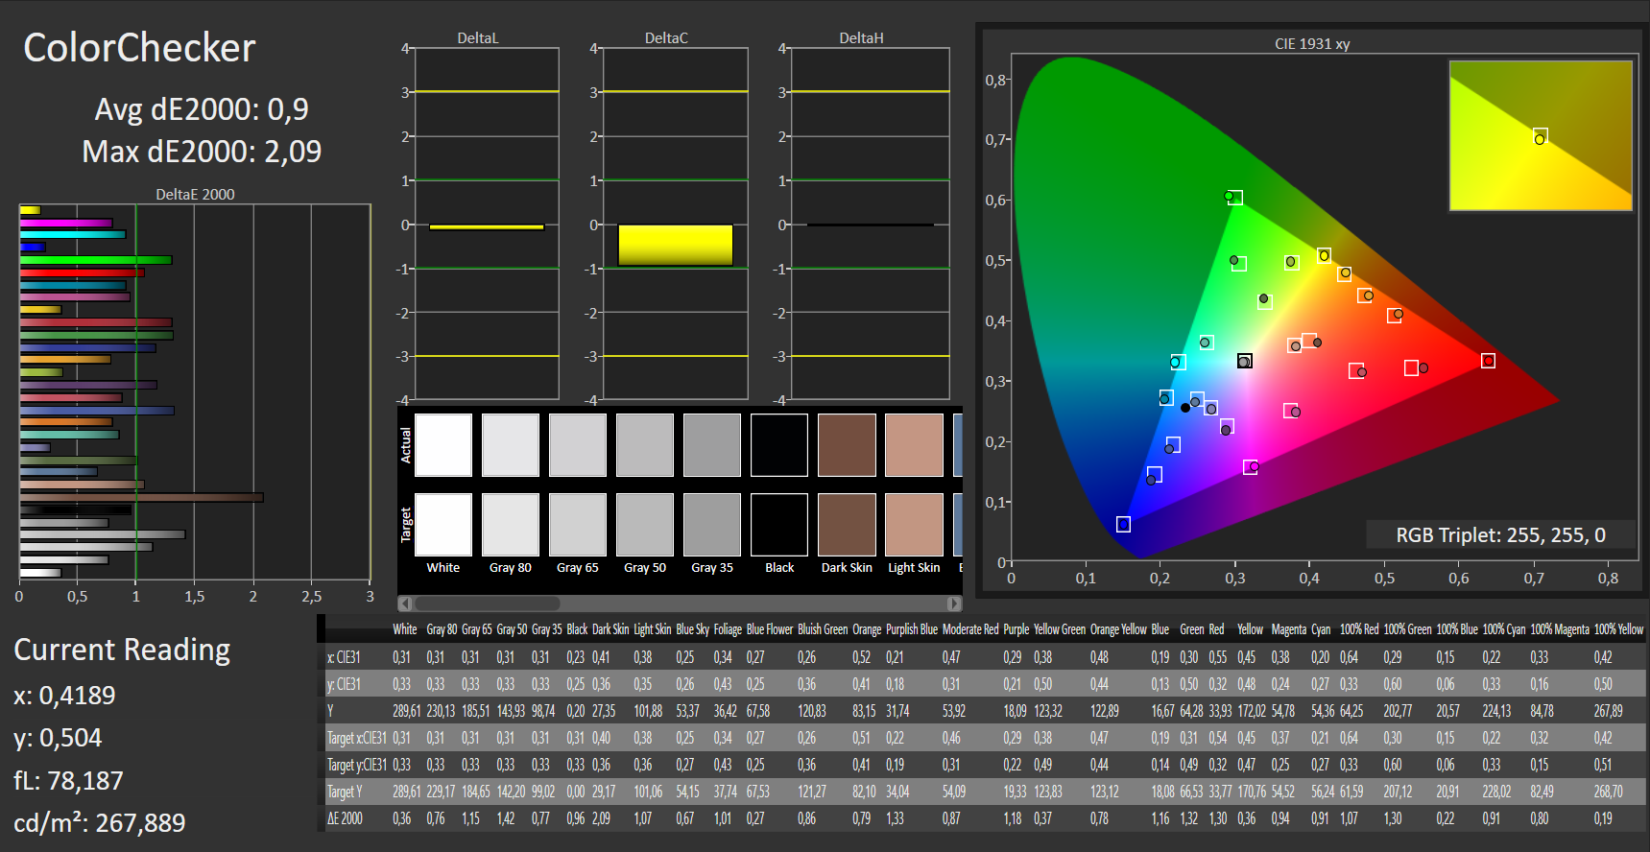Click the Bluish Green column header
The width and height of the screenshot is (1650, 852).
click(x=823, y=629)
